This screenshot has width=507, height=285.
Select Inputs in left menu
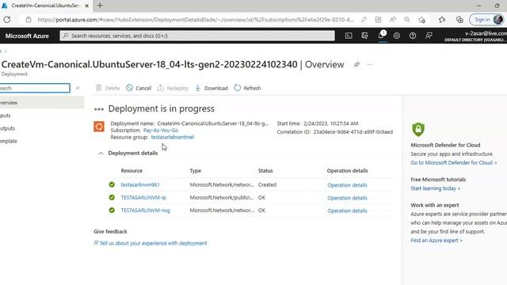(x=6, y=116)
